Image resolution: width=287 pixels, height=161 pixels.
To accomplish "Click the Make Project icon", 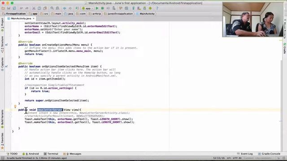I will pos(77,8).
